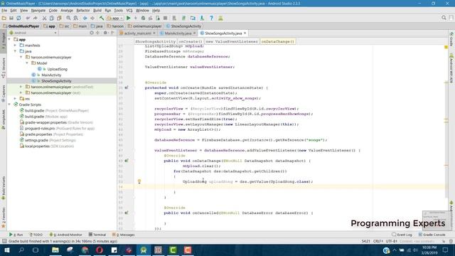Click the SDK Manager toolbar icon
Image resolution: width=455 pixels, height=256 pixels.
[202, 18]
